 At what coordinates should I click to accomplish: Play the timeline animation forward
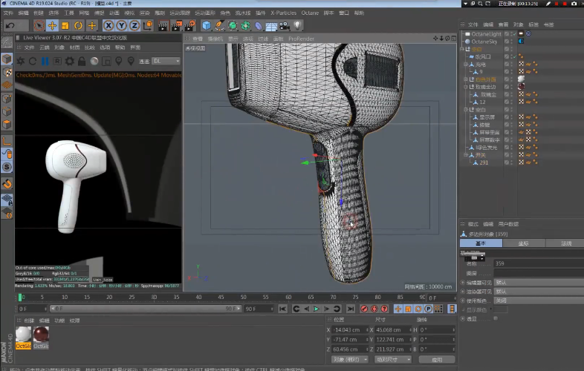click(x=317, y=309)
